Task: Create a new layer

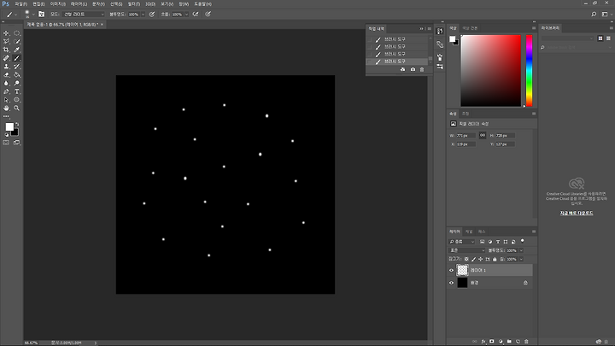Action: 518,342
